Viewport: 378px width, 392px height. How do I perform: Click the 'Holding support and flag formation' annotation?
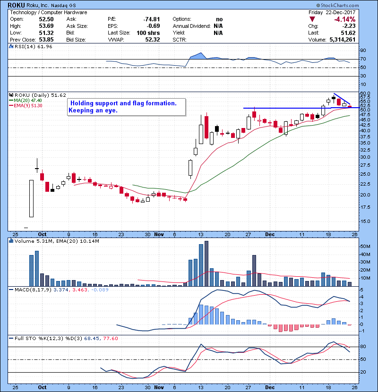123,103
